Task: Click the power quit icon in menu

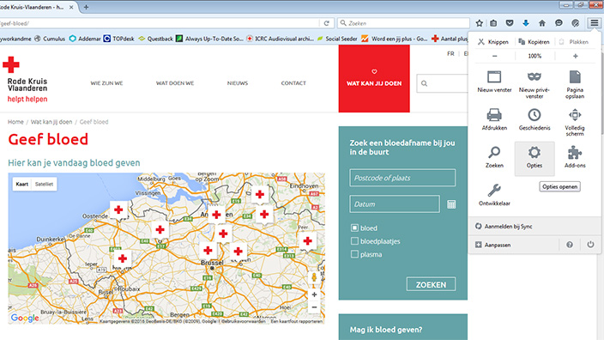Action: (x=590, y=245)
